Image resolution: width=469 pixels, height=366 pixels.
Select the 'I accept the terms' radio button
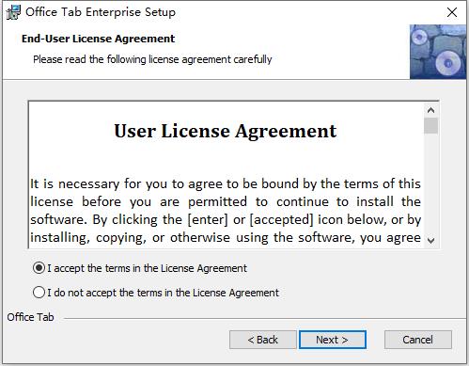39,268
